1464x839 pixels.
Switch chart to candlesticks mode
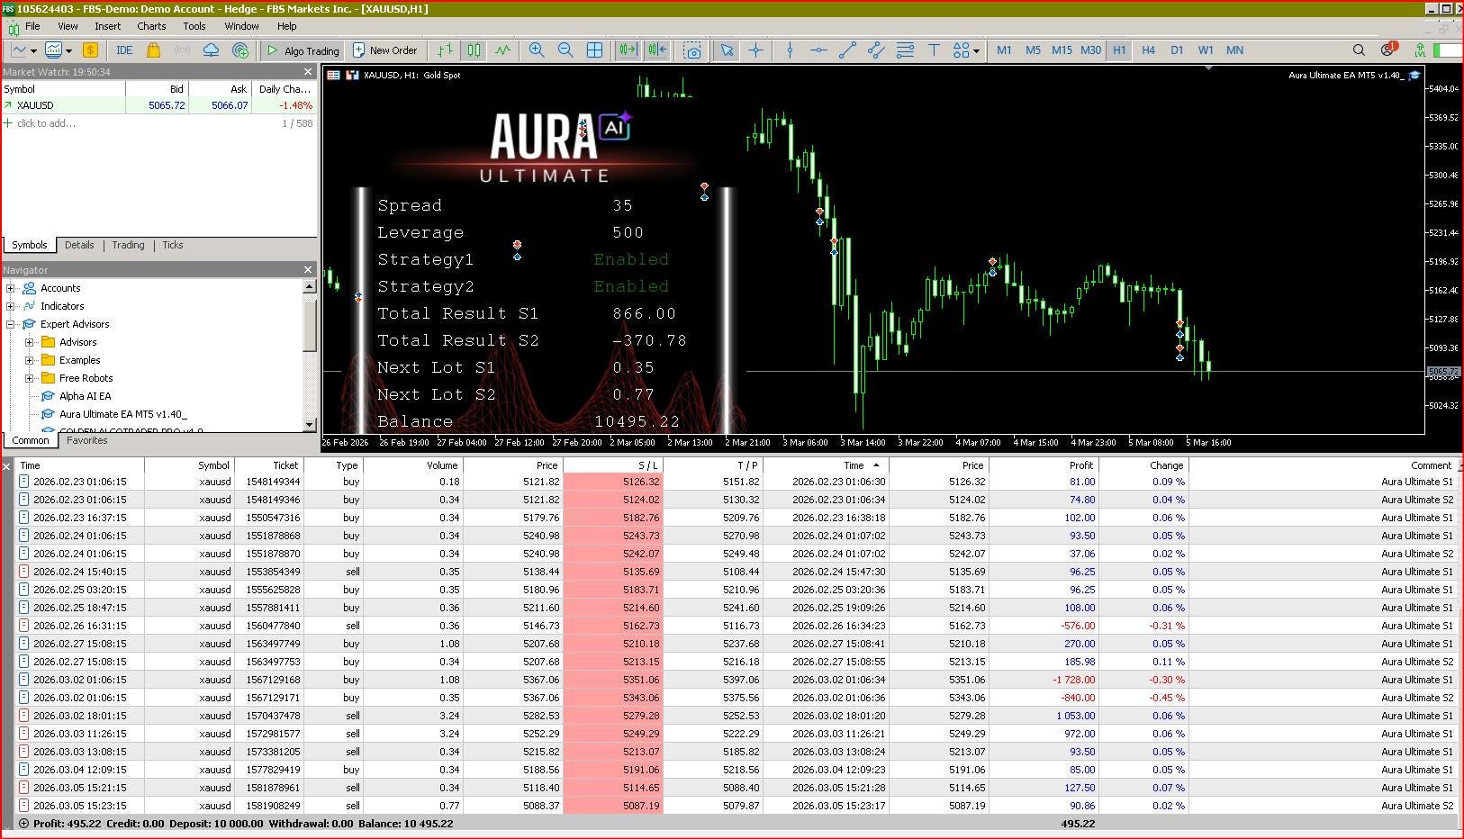[x=474, y=50]
